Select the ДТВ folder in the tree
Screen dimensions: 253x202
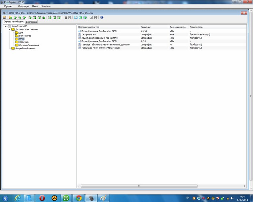21,33
